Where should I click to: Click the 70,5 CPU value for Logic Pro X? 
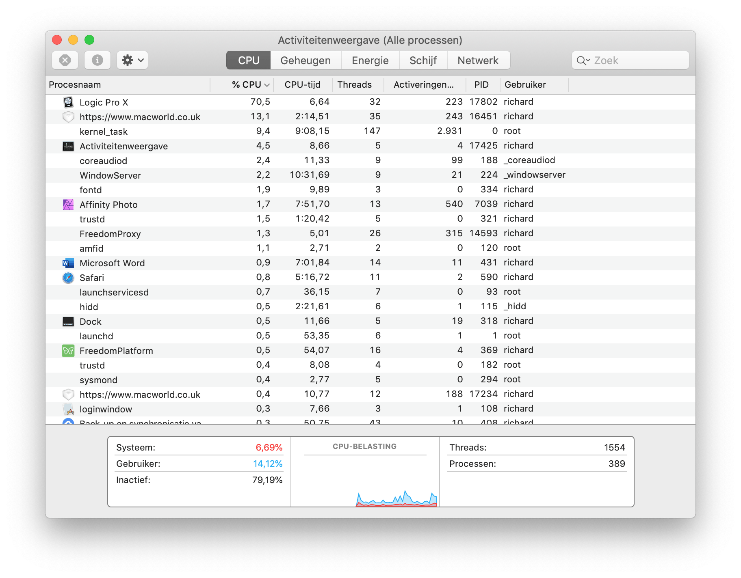pyautogui.click(x=260, y=101)
